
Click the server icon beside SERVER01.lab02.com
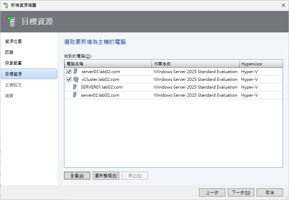75,87
